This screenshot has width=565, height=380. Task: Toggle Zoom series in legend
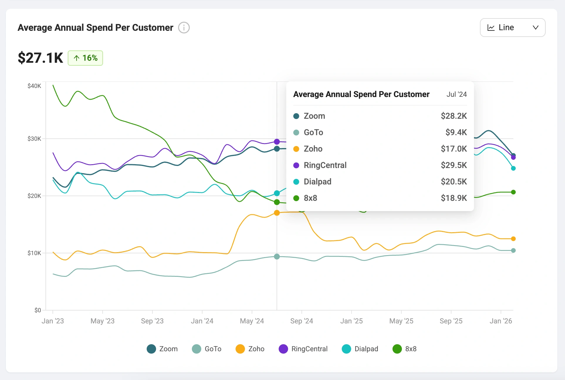click(162, 349)
